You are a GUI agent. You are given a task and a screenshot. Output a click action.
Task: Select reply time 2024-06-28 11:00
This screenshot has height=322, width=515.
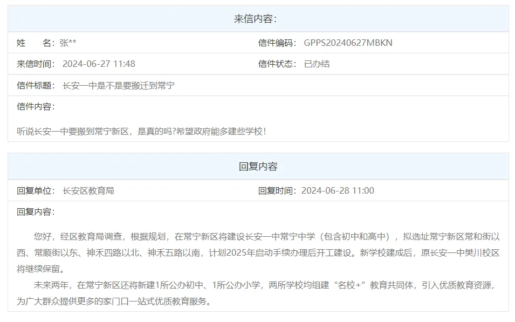[x=338, y=190]
